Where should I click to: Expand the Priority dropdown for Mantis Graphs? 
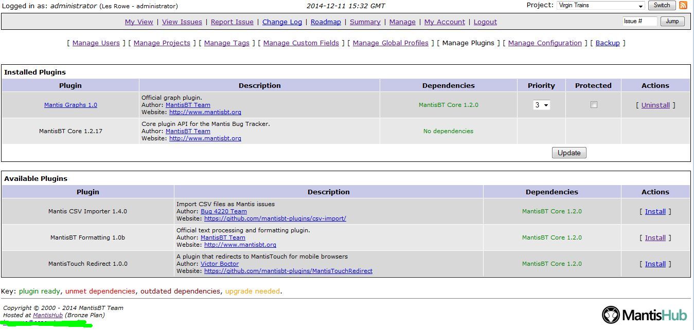(x=541, y=105)
